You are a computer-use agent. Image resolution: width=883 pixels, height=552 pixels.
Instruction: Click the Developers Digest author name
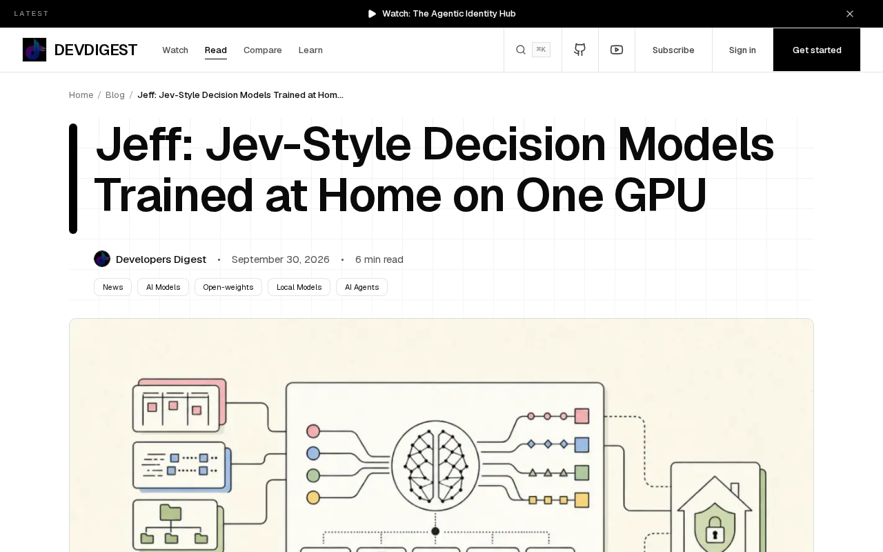tap(161, 259)
